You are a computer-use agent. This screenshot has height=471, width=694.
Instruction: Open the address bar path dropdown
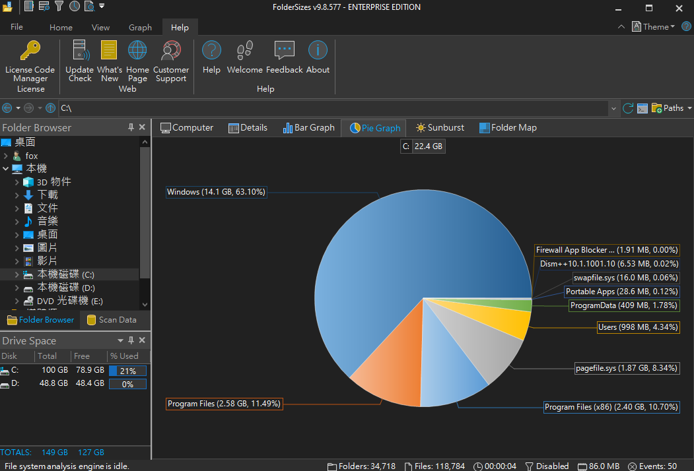[613, 108]
